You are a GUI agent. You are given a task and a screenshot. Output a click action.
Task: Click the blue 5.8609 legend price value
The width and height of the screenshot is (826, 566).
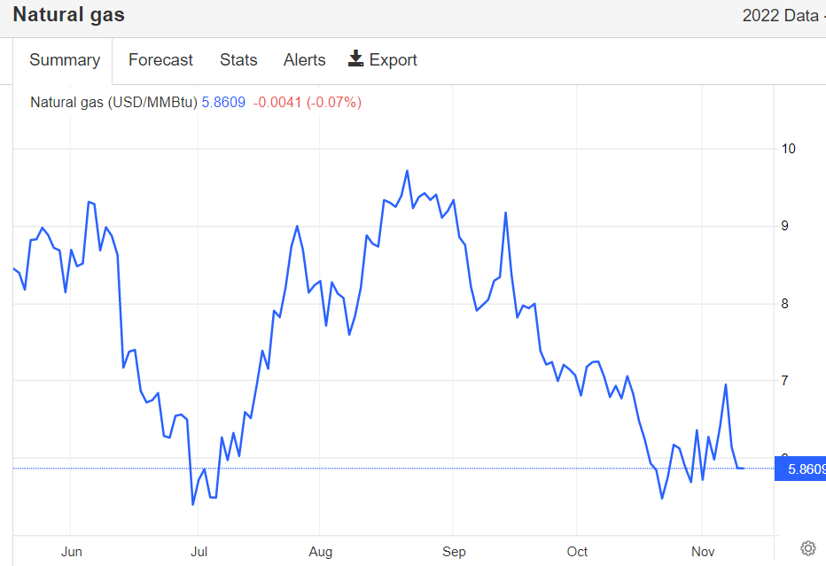tap(223, 102)
